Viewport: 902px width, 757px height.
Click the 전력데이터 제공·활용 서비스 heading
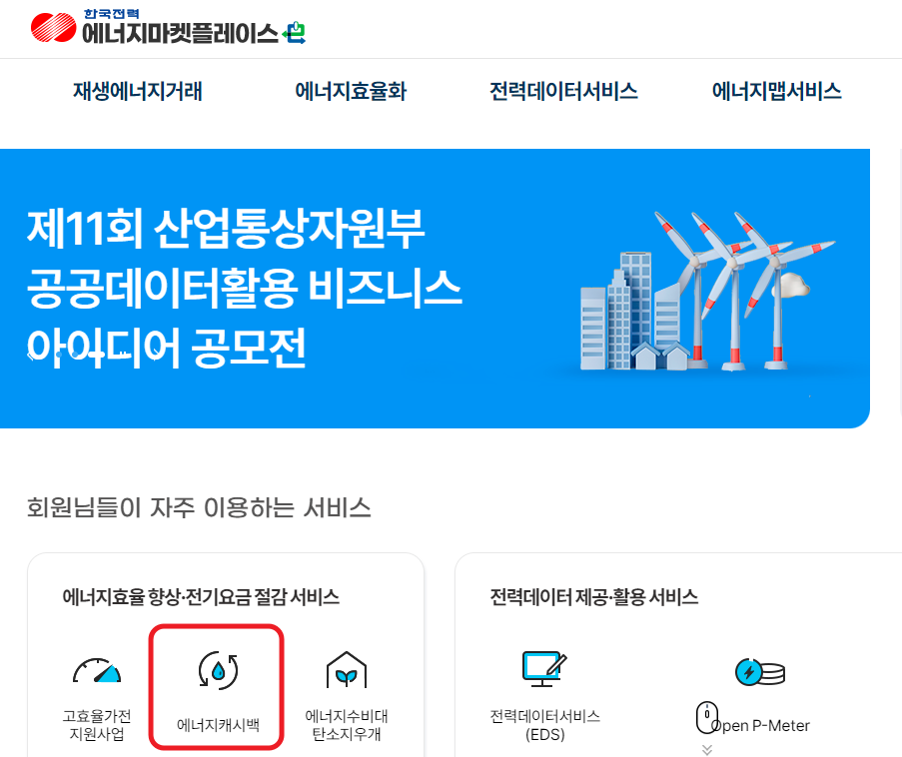tap(593, 596)
